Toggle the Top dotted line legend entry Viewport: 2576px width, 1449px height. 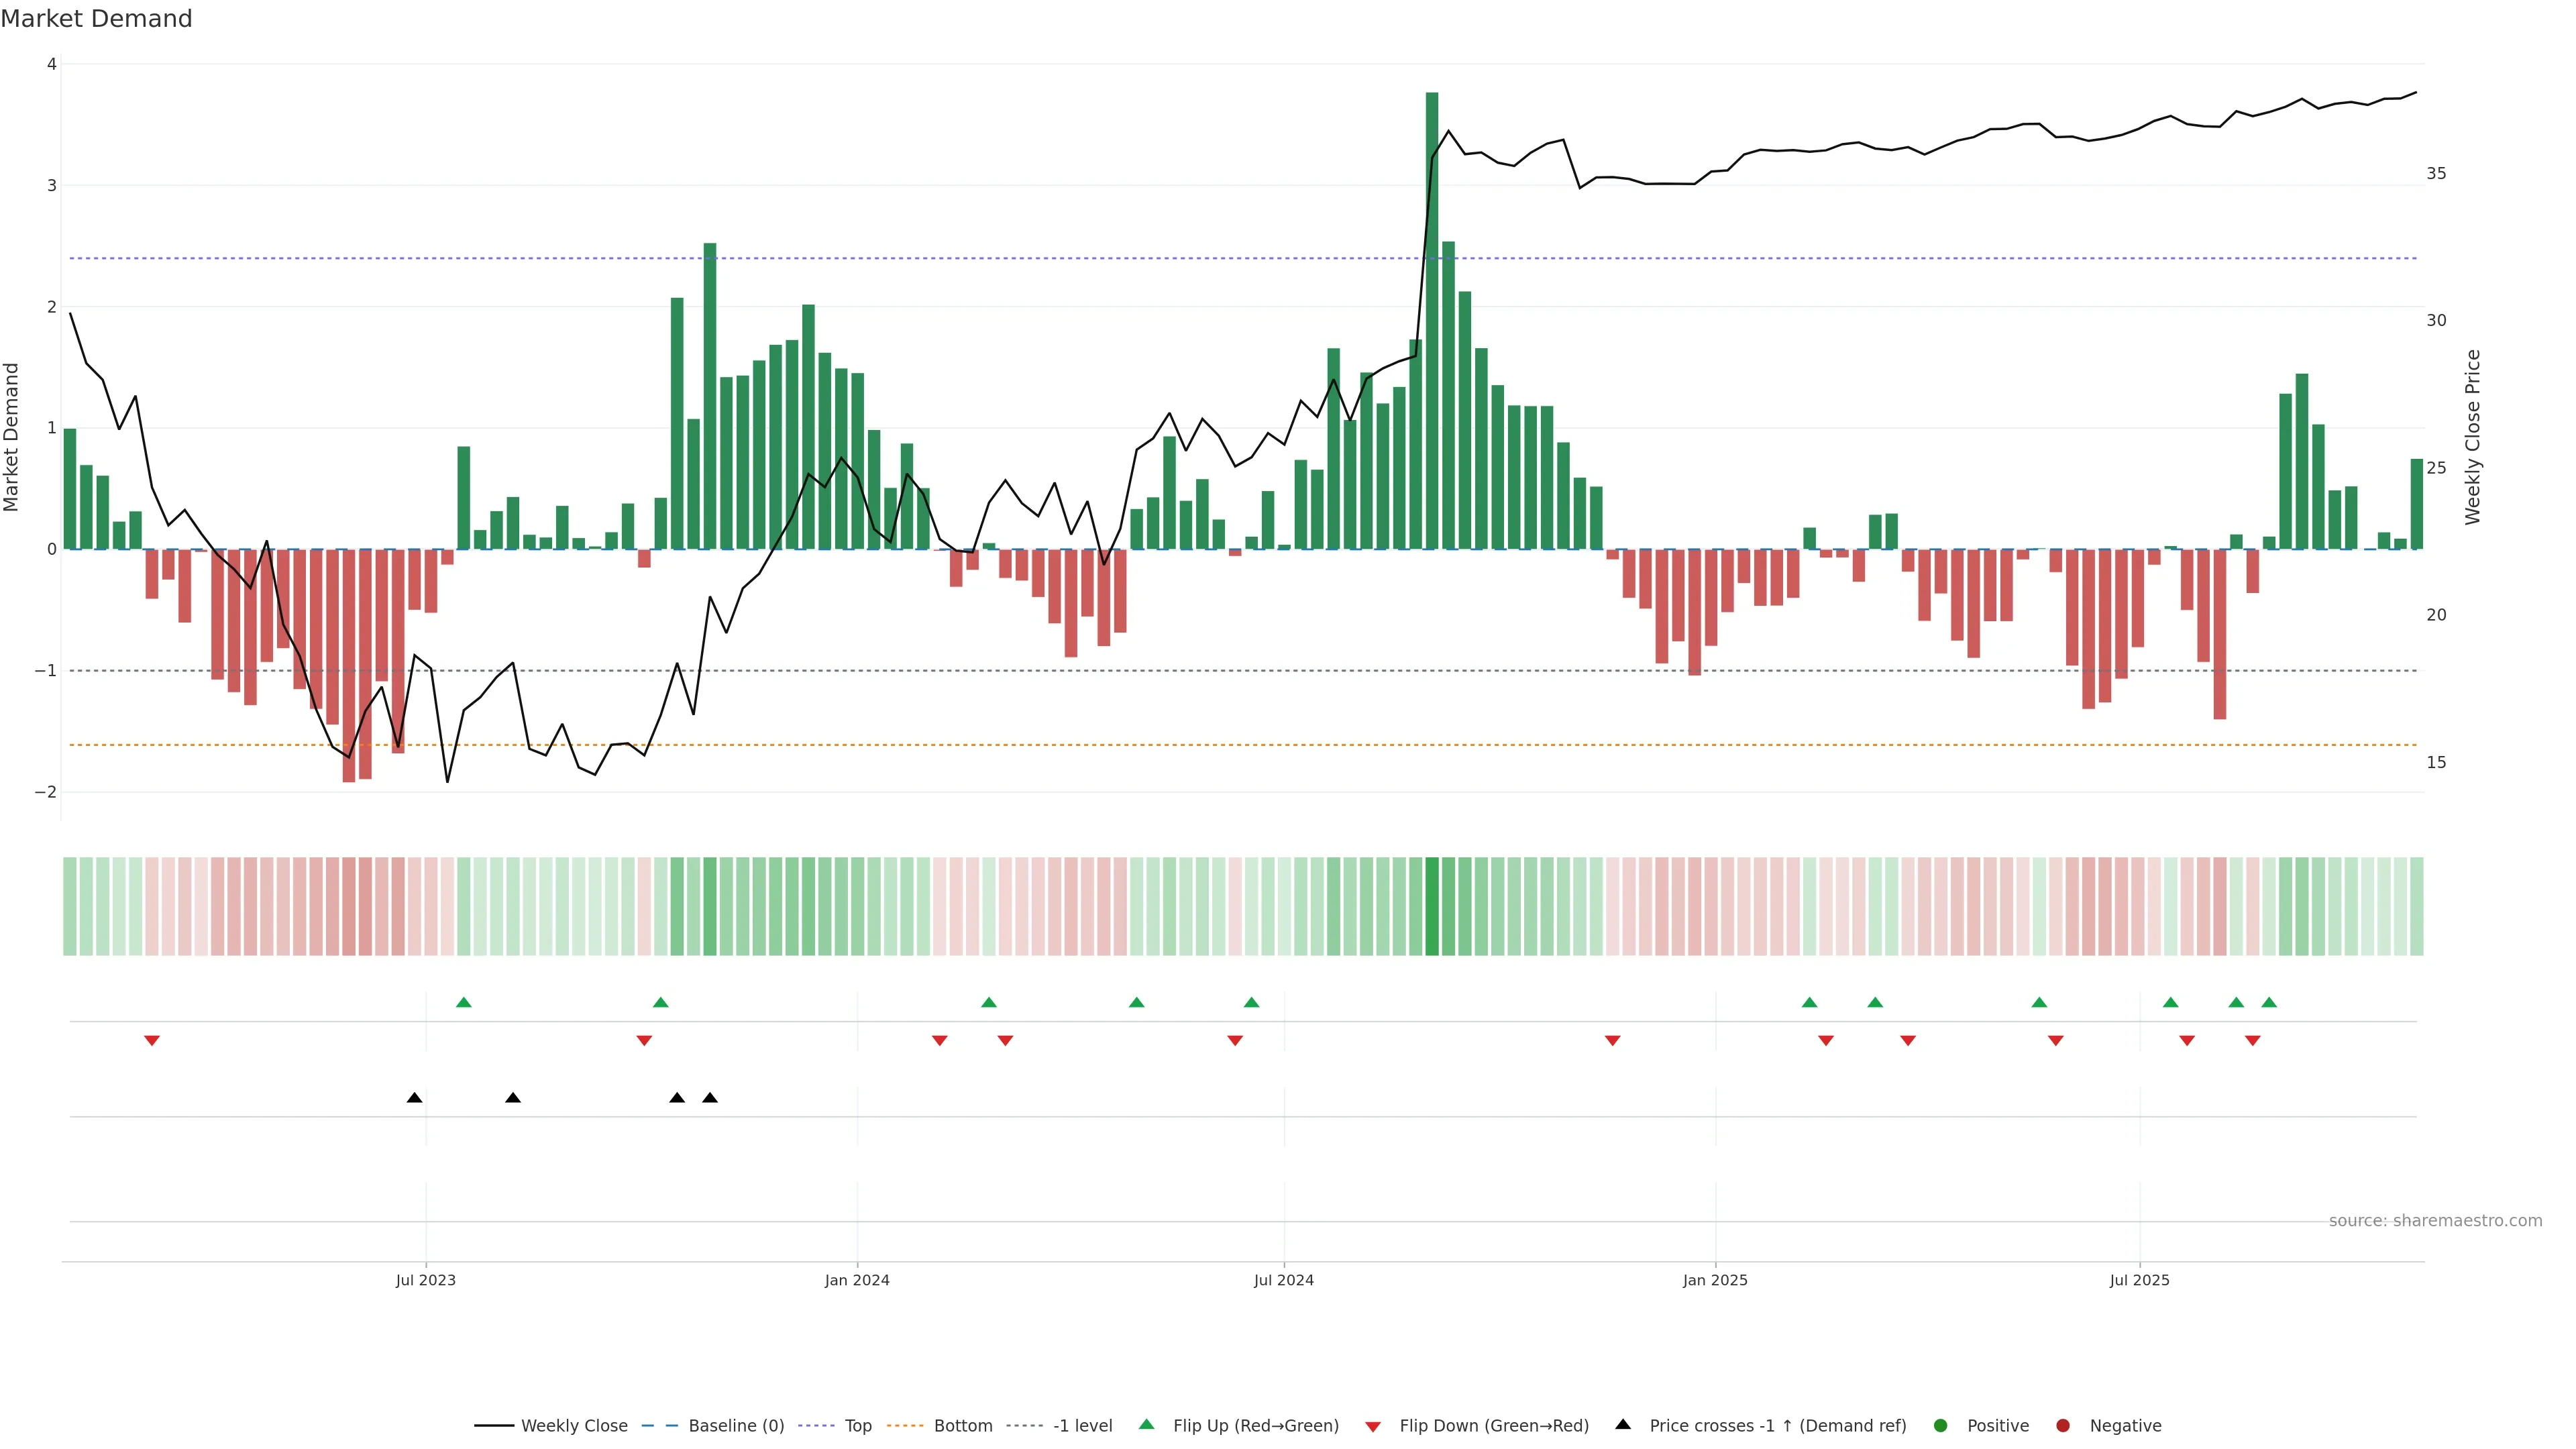pyautogui.click(x=857, y=1425)
